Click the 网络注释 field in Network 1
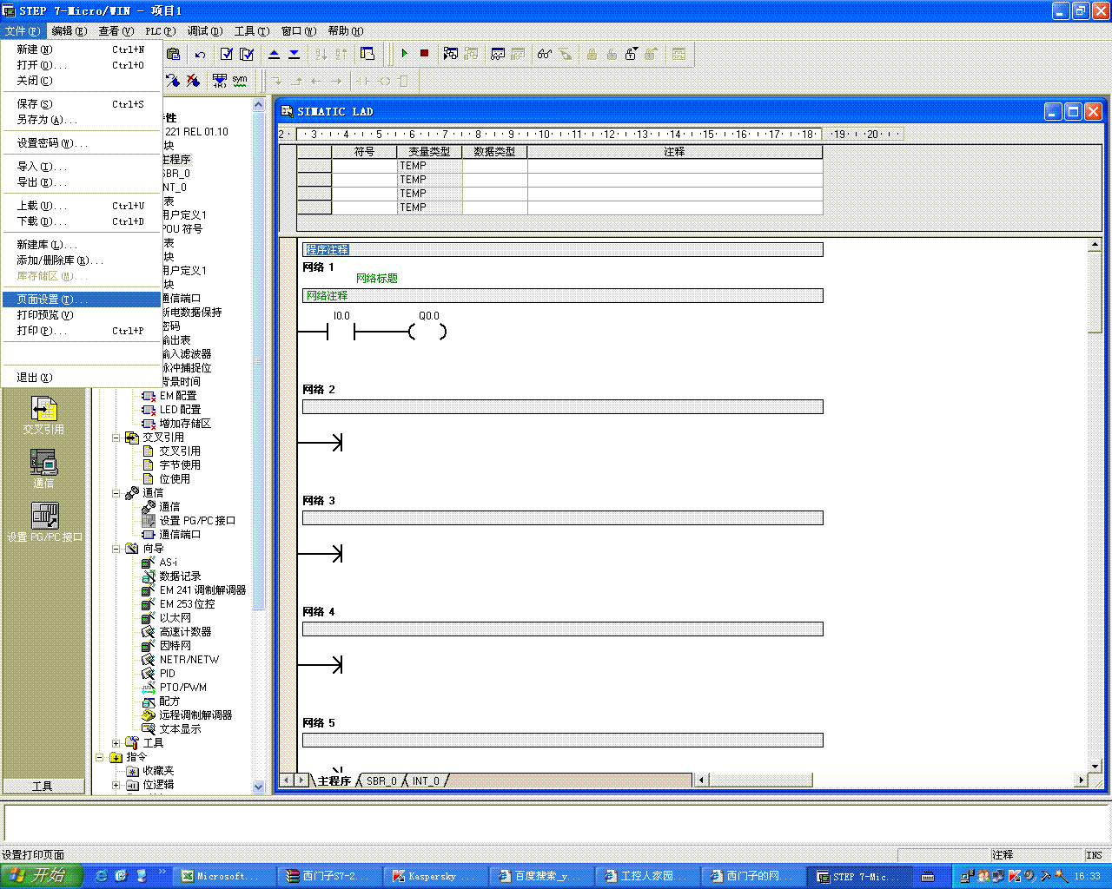This screenshot has width=1112, height=889. [x=561, y=296]
